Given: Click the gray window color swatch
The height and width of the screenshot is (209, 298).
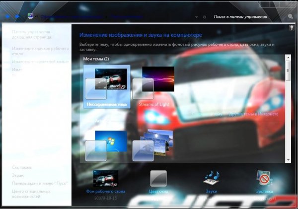Looking at the screenshot, I should (x=158, y=178).
